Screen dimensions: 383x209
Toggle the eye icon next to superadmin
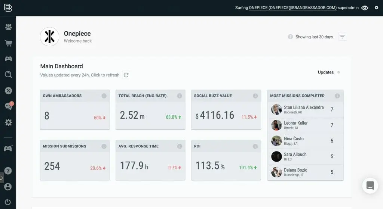click(x=365, y=8)
